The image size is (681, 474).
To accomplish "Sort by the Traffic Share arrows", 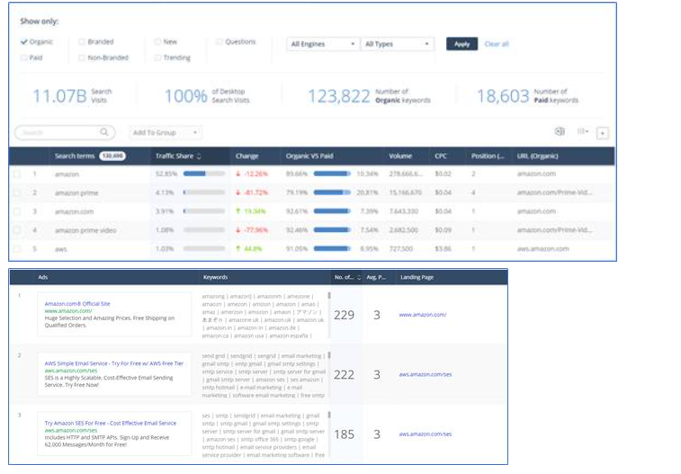I will (199, 157).
